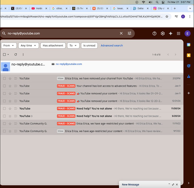Tick checkbox for Jan 9 'removed your content' email
Viewport: 194px width, 188px height.
[4, 93]
